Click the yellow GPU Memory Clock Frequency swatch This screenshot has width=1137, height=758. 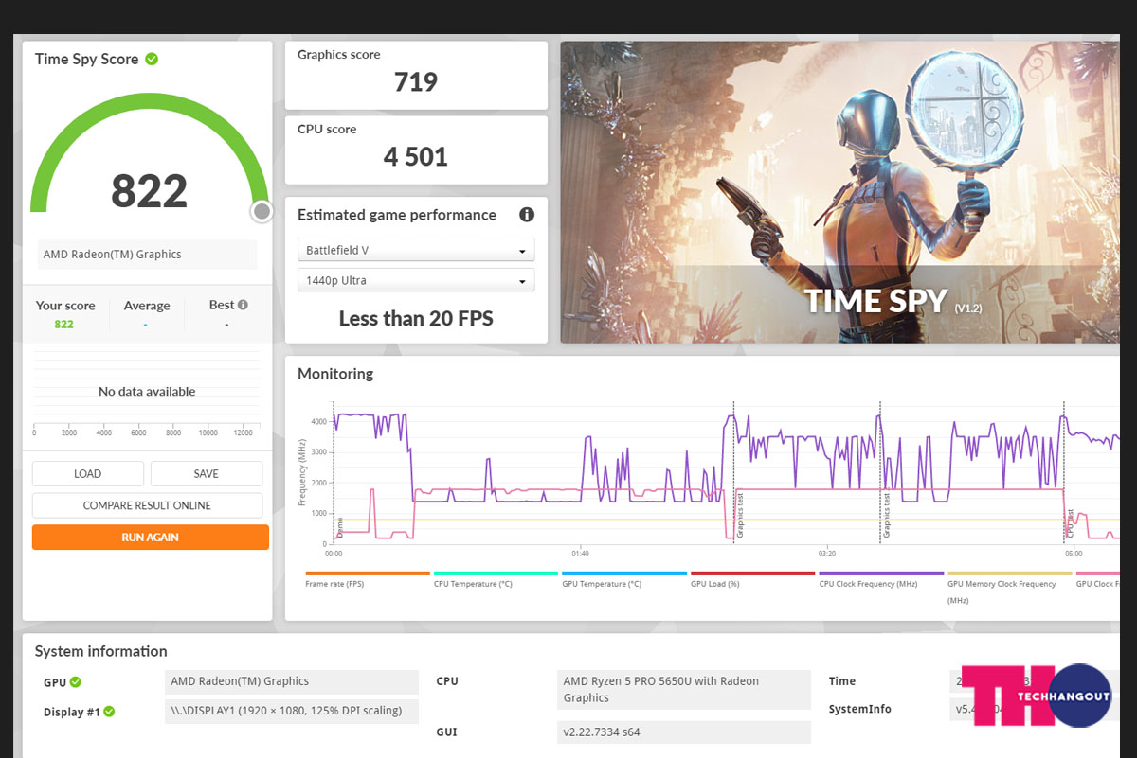tap(1010, 573)
